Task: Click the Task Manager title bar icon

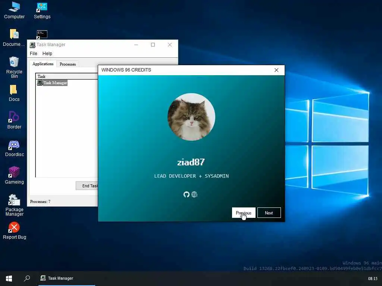Action: (x=32, y=45)
